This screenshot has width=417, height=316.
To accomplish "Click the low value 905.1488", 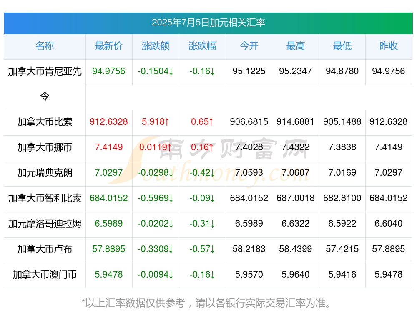I will pos(342,122).
